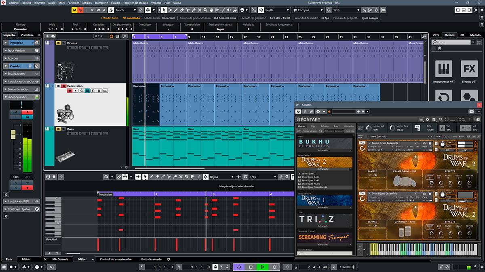Click the Add Track plus icon
Image resolution: width=485 pixels, height=272 pixels.
tap(47, 36)
